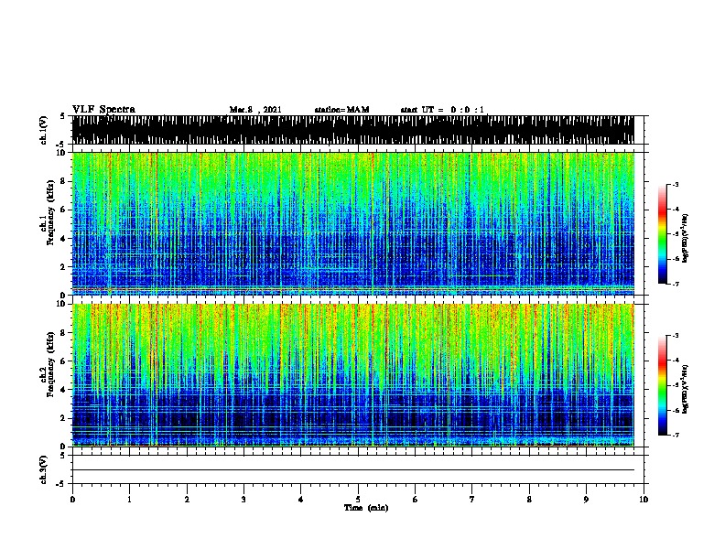Click the "Mar.8 , 2021" date text
Image resolution: width=725 pixels, height=560 pixels.
click(x=255, y=110)
